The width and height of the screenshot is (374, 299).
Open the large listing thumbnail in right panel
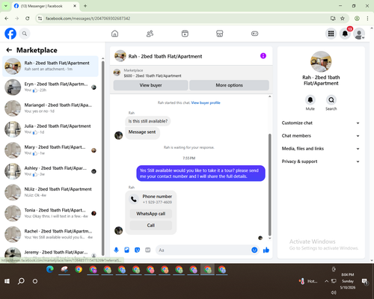tap(321, 61)
